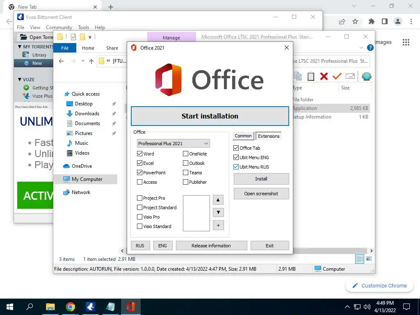Click the Rename icon in Explorer toolbar
Screen dimensions: 420x315
tap(350, 76)
